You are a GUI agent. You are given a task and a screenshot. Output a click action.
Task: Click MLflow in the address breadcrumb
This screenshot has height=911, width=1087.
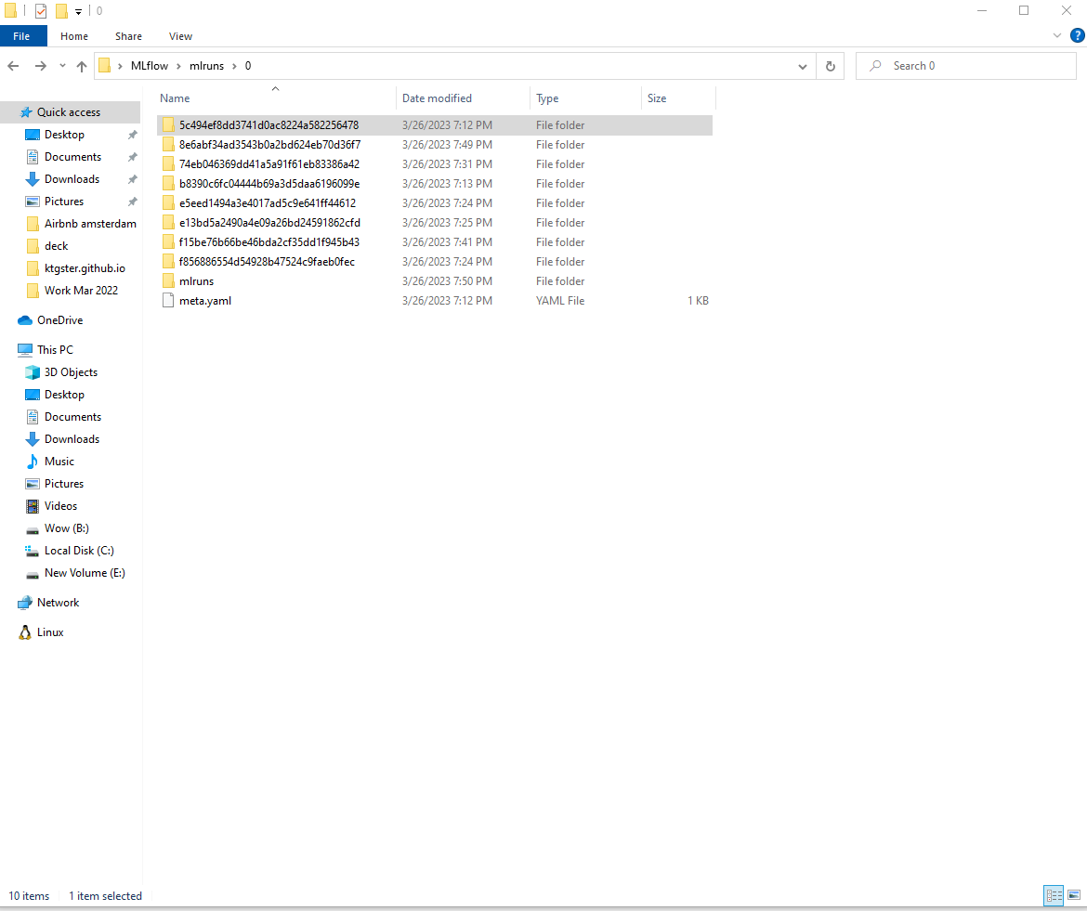149,66
